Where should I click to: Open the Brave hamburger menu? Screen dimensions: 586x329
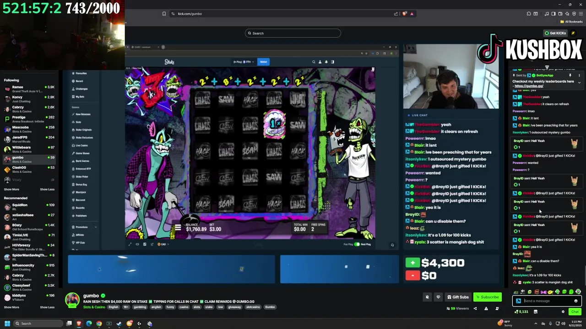point(581,14)
